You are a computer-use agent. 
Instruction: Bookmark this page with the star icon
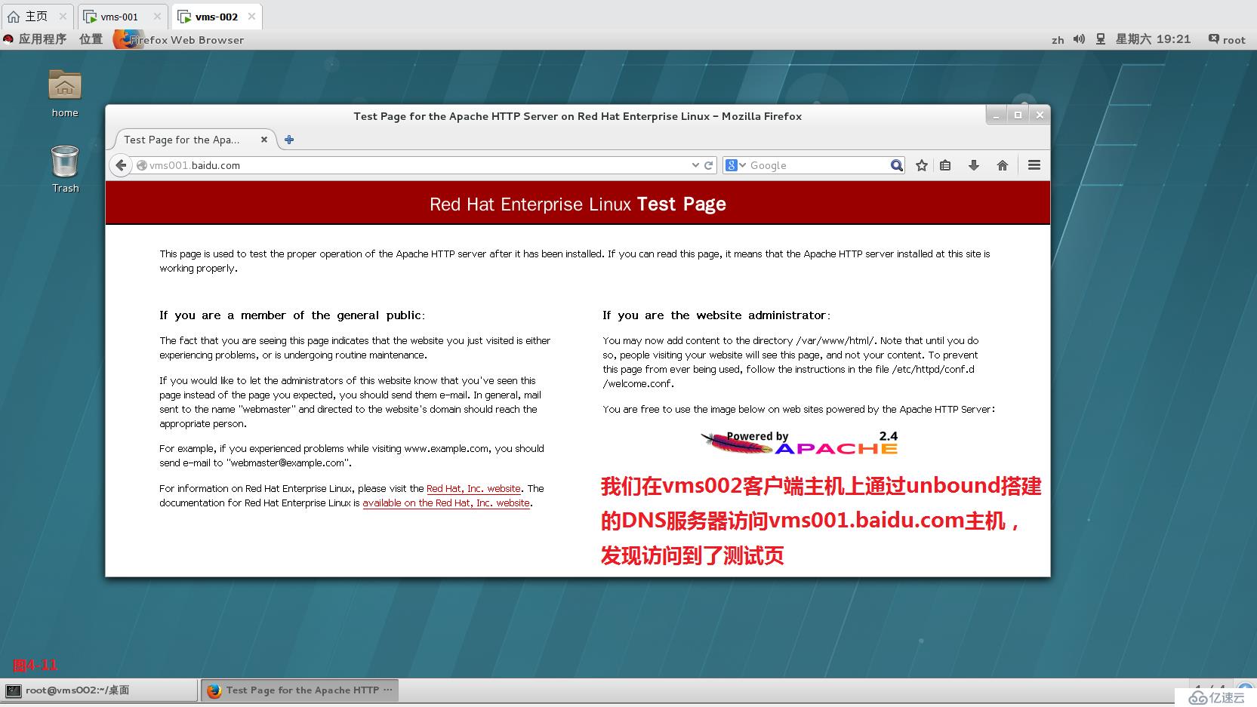922,165
